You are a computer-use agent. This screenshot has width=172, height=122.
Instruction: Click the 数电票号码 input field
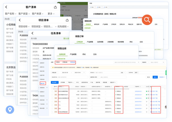tap(69, 77)
